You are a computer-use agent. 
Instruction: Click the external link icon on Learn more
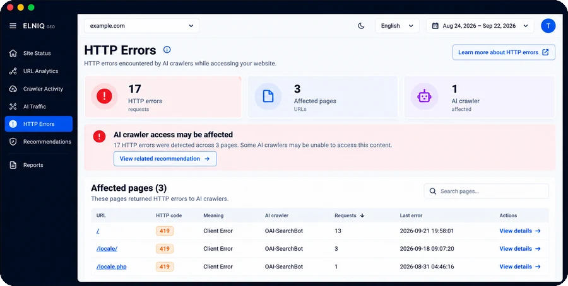click(545, 52)
